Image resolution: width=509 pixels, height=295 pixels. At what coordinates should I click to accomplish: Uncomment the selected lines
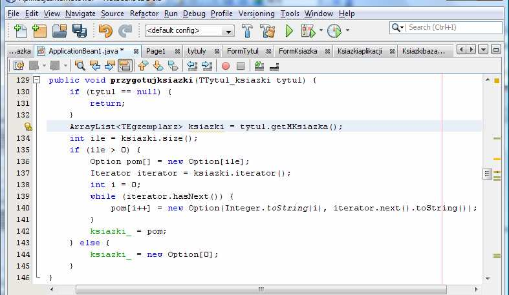pos(274,66)
